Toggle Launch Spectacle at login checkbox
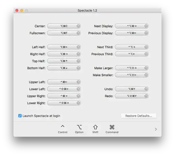 coord(20,116)
